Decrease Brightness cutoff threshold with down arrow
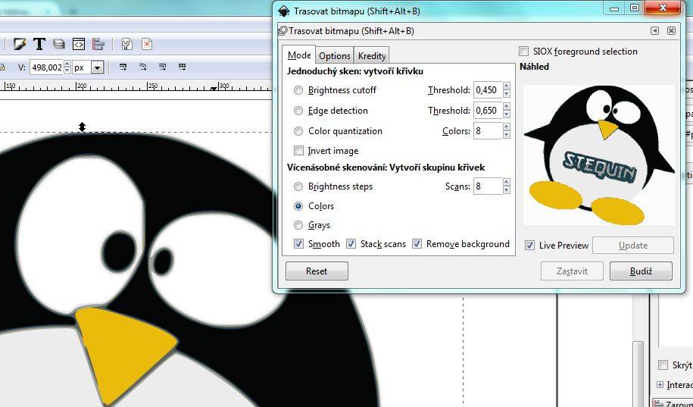The image size is (693, 407). click(x=507, y=94)
